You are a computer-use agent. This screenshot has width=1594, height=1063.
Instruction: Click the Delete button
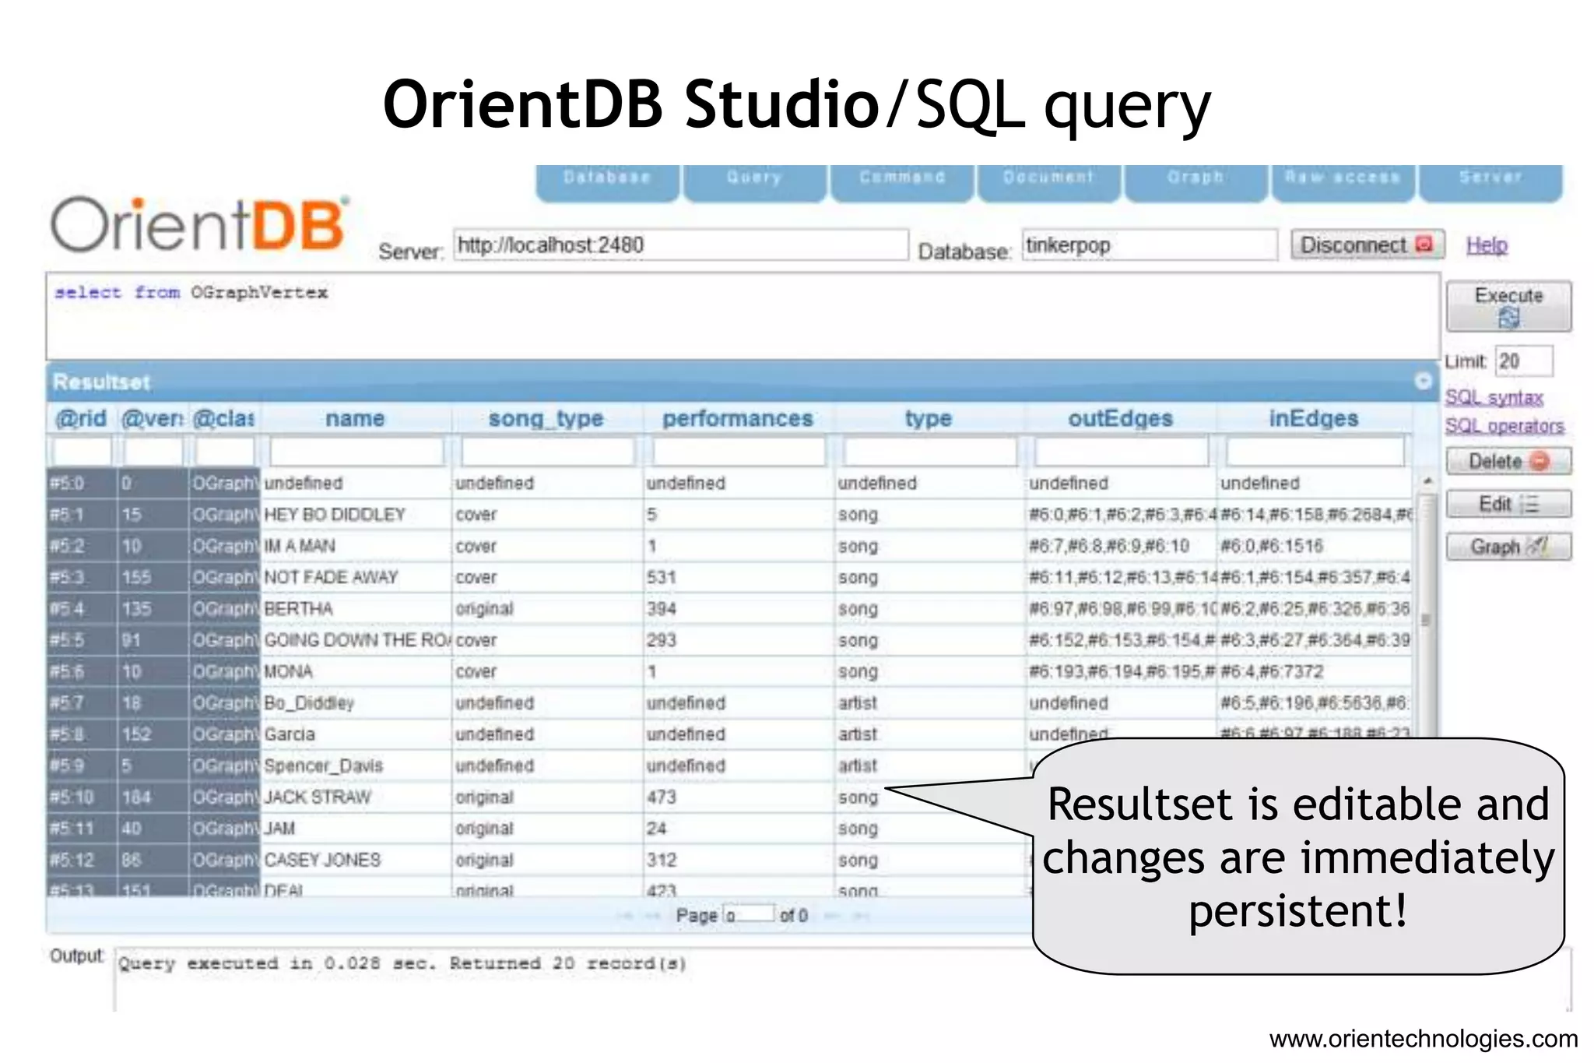[x=1508, y=461]
